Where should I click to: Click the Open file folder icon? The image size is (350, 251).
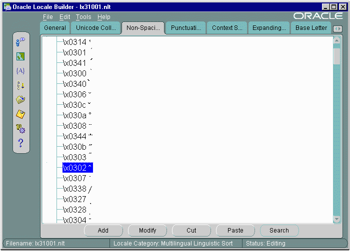(20, 100)
